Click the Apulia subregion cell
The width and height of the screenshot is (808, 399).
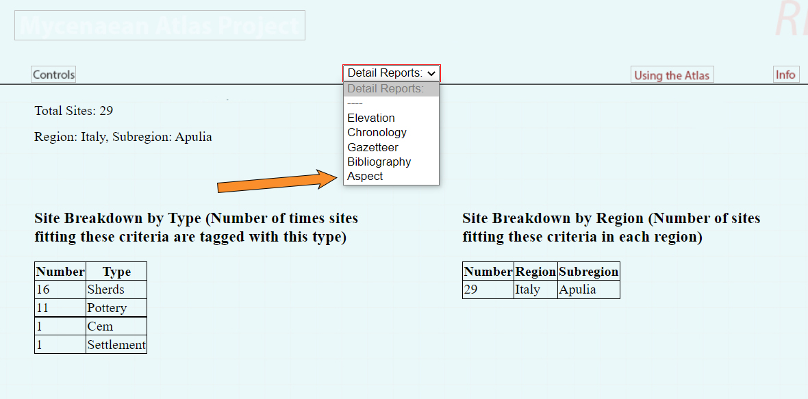(x=588, y=289)
